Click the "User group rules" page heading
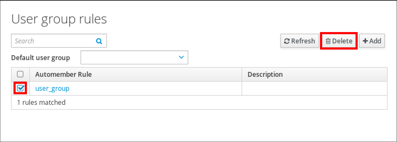 tap(59, 19)
